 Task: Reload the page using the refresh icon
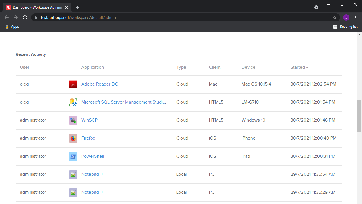pyautogui.click(x=25, y=17)
